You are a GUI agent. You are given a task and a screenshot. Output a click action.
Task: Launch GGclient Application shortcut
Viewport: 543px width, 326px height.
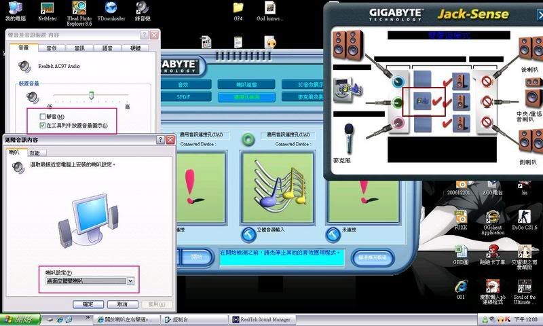493,222
